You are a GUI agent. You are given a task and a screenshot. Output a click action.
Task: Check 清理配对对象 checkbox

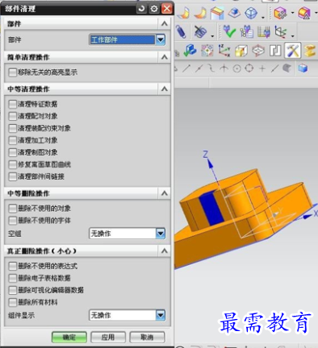tap(12, 116)
